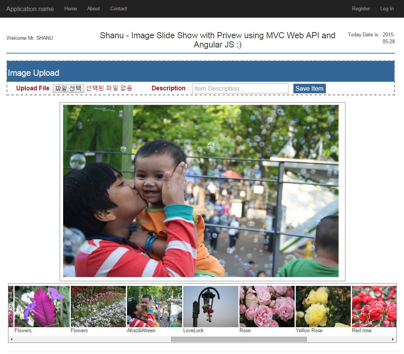Click the left scroll arrow of thumbnail strip
Image resolution: width=404 pixels, height=354 pixels.
tap(11, 339)
